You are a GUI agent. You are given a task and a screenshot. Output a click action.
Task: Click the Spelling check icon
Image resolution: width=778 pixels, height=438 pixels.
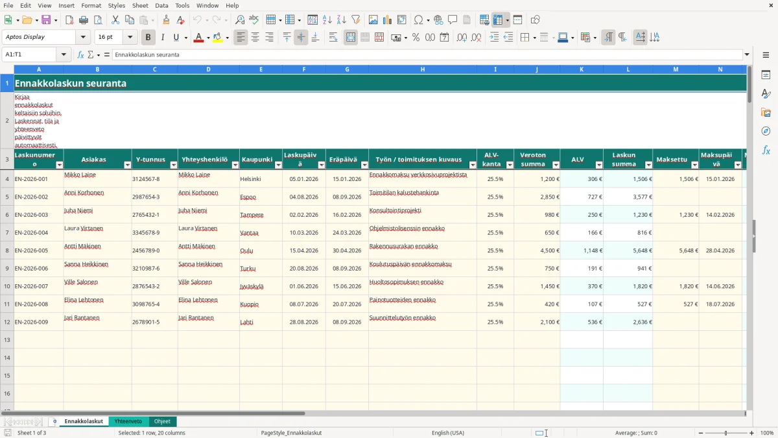tap(254, 20)
